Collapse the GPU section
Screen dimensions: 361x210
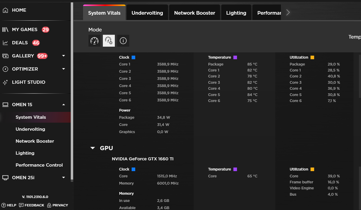click(93, 148)
